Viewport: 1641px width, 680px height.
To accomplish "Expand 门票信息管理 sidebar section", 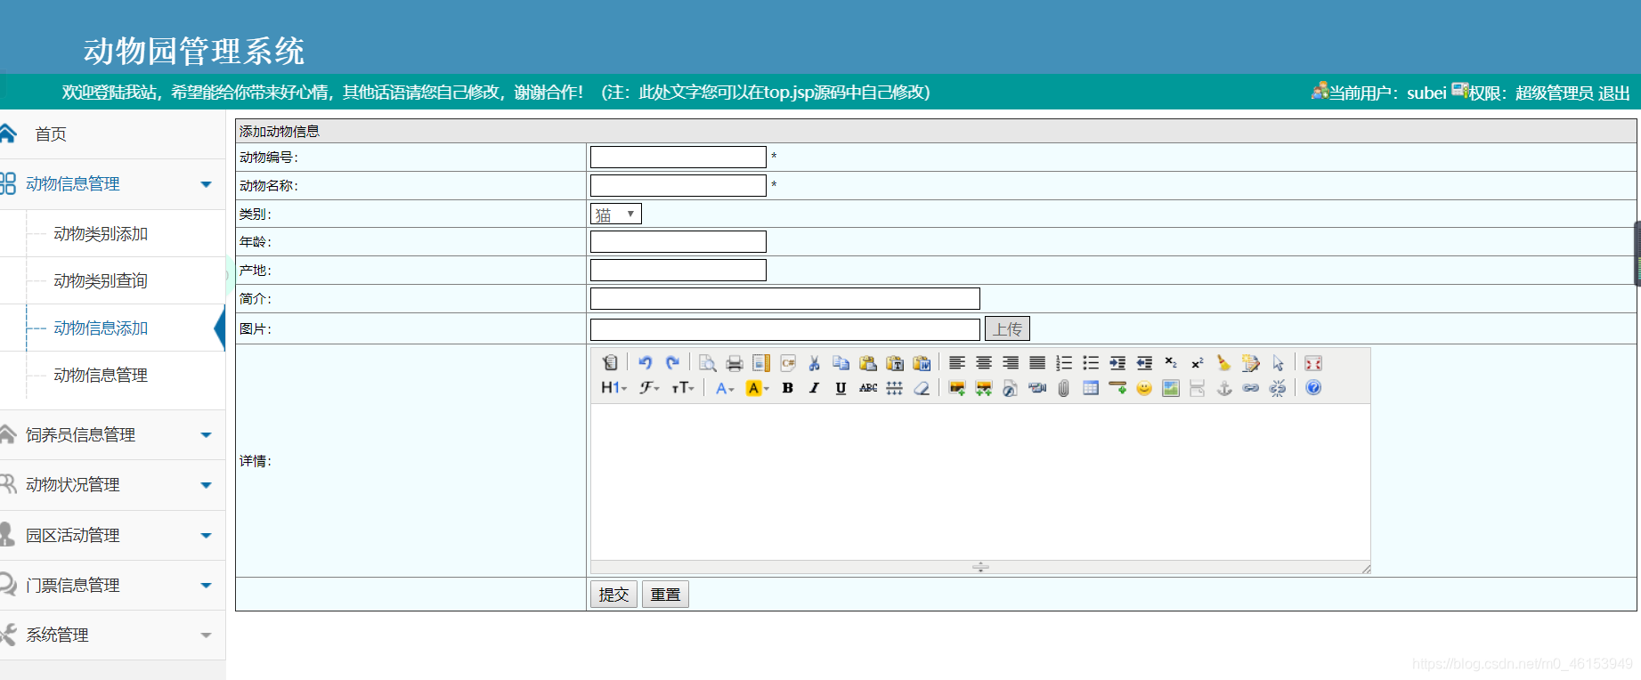I will tap(112, 586).
